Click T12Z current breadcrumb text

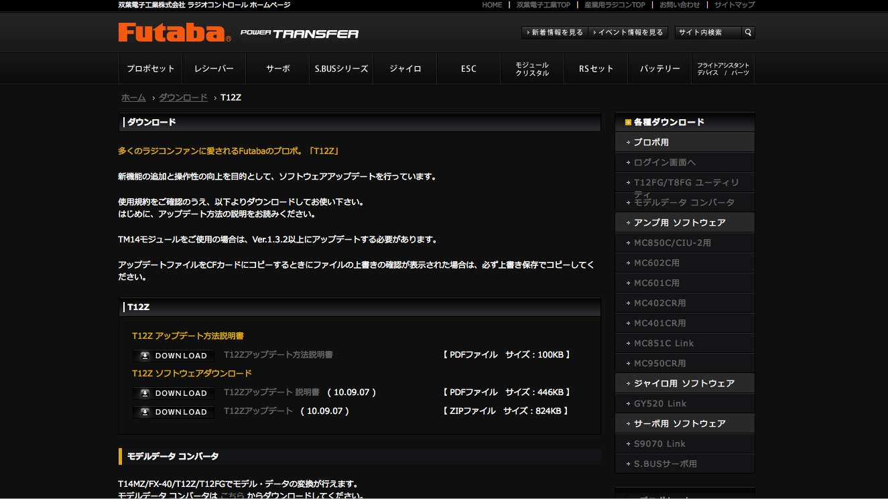point(231,97)
